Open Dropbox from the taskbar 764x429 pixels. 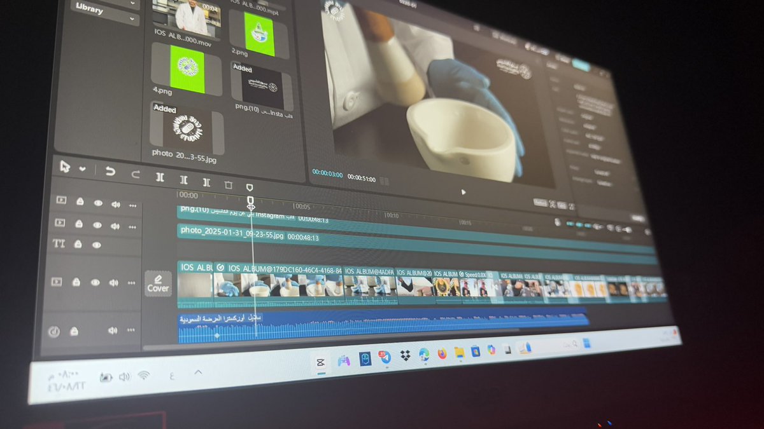coord(405,355)
